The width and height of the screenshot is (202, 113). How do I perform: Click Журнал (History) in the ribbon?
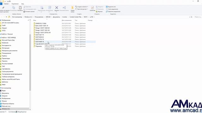pyautogui.click(x=99, y=12)
